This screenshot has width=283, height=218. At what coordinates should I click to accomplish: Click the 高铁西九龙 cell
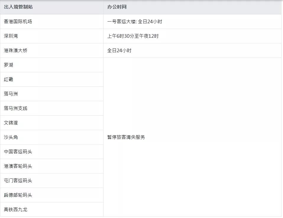[16, 209]
